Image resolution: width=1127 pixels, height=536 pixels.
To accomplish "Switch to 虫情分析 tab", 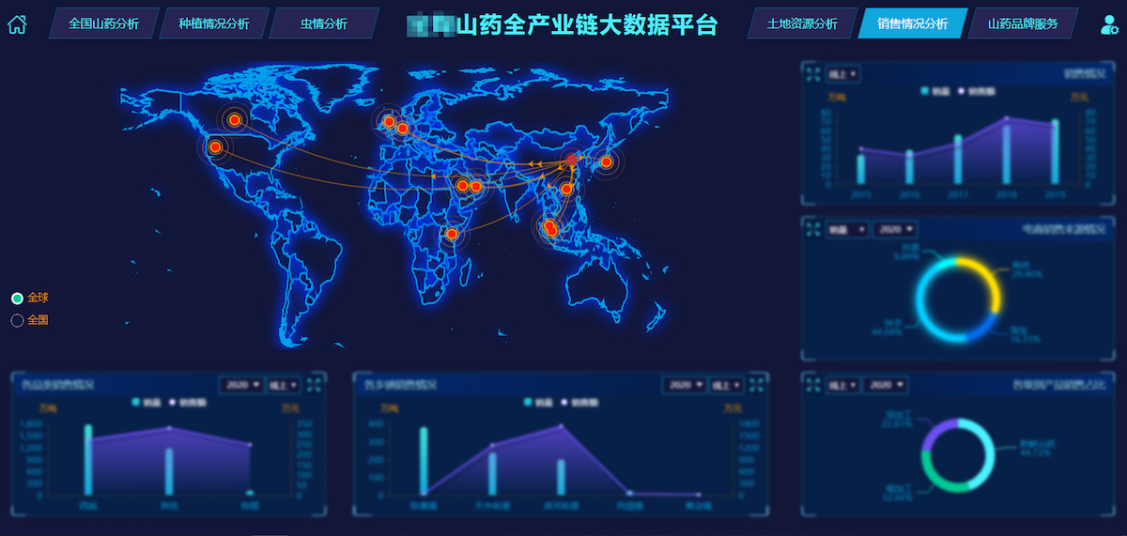I will pos(324,24).
